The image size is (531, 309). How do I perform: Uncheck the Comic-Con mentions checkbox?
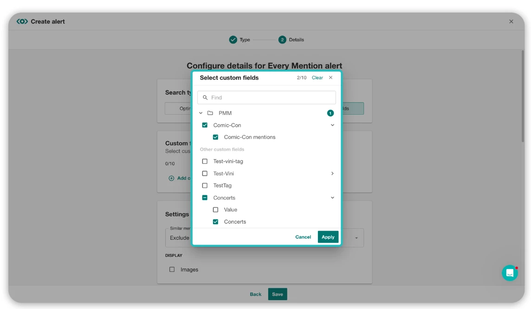[x=215, y=137]
